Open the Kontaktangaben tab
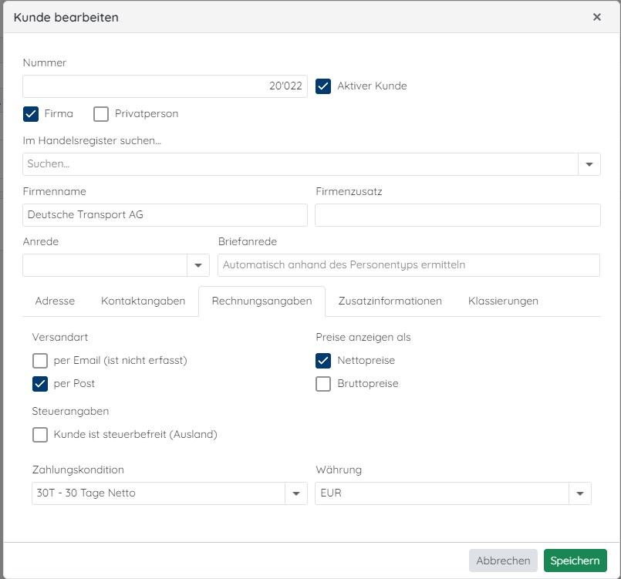 [143, 301]
